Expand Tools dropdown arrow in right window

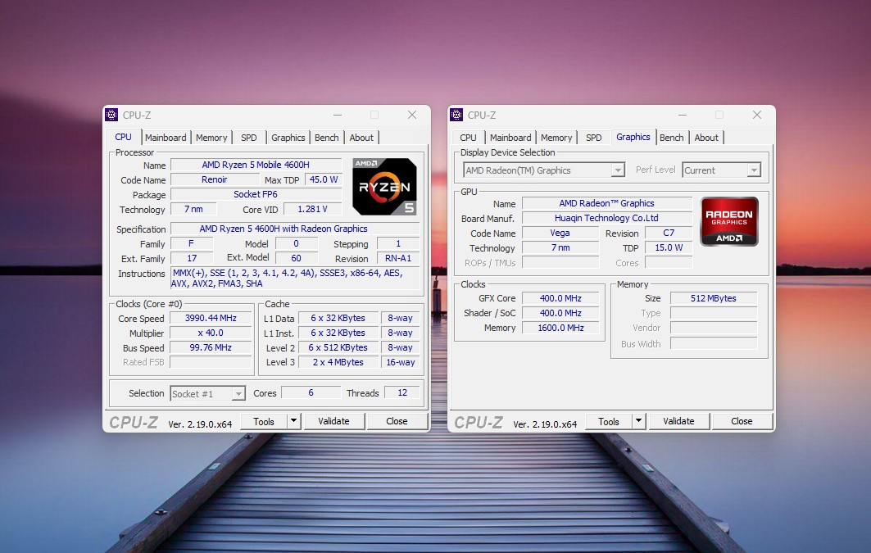639,421
